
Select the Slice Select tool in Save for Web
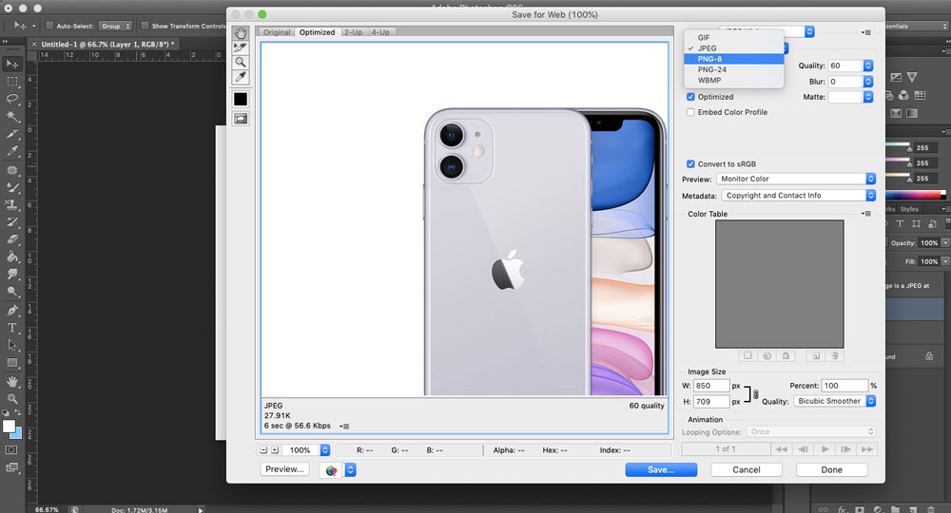(241, 47)
